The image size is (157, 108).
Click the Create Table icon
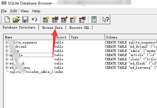coord(46,19)
